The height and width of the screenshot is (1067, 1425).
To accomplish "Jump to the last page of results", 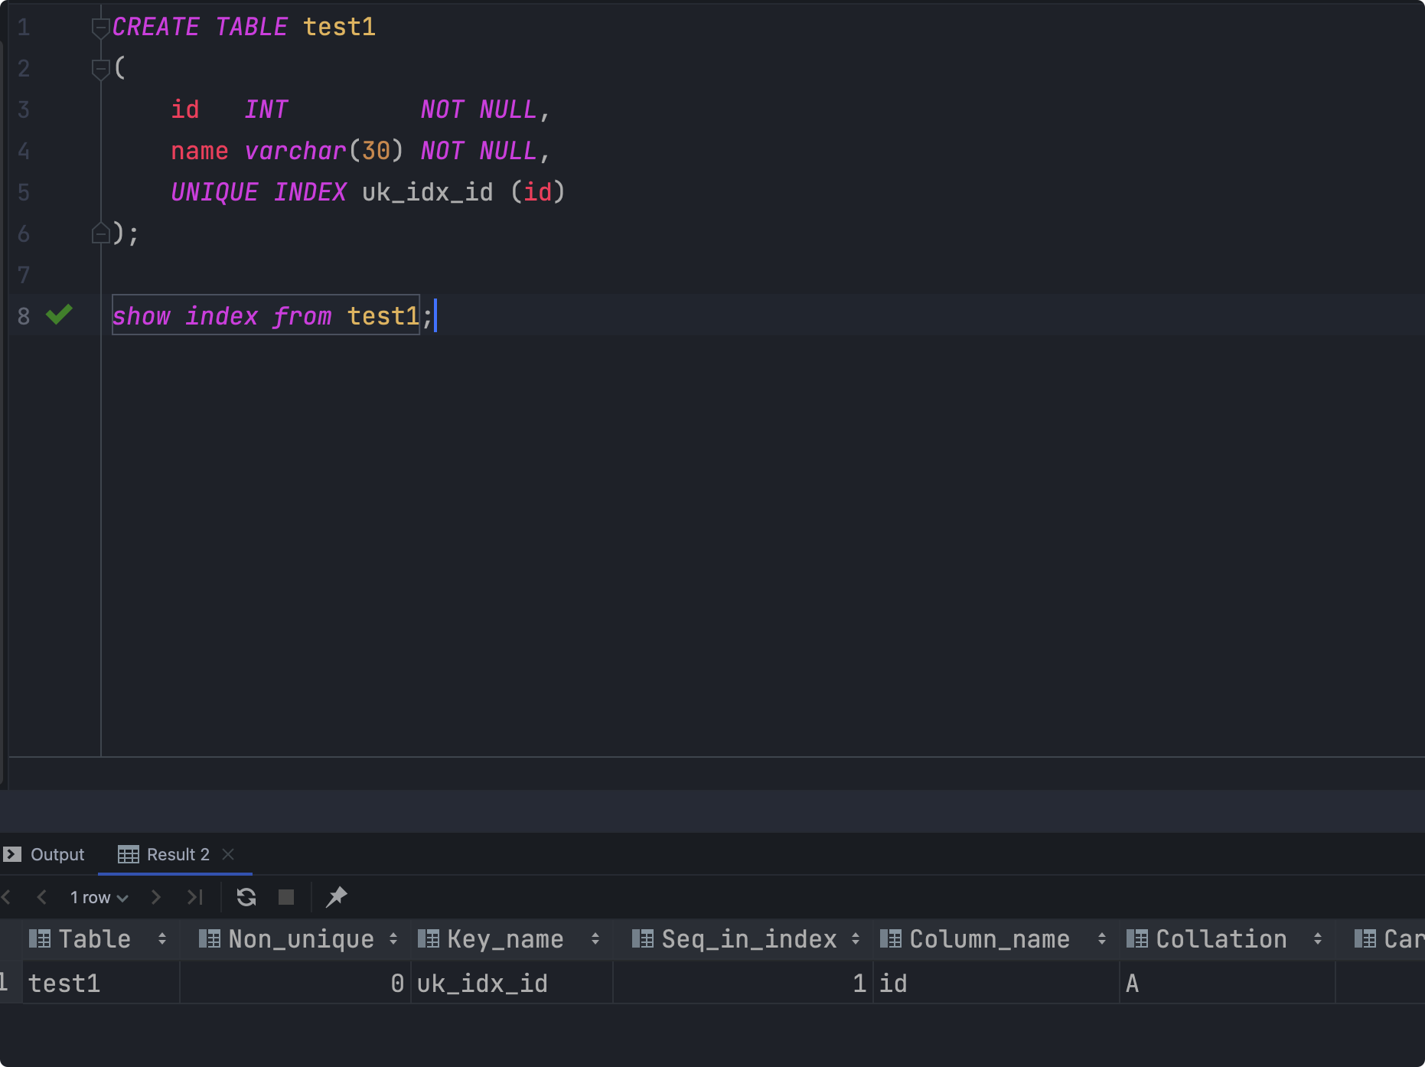I will 195,897.
